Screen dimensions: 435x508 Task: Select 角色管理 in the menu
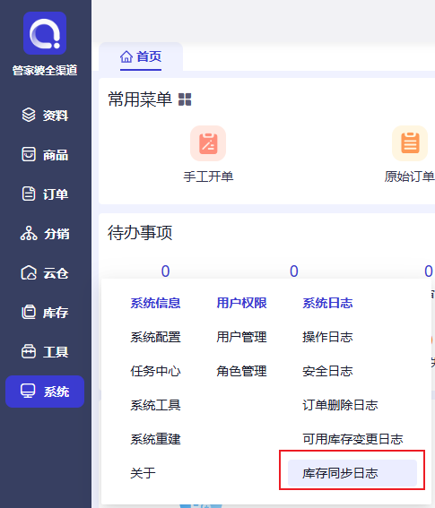241,371
